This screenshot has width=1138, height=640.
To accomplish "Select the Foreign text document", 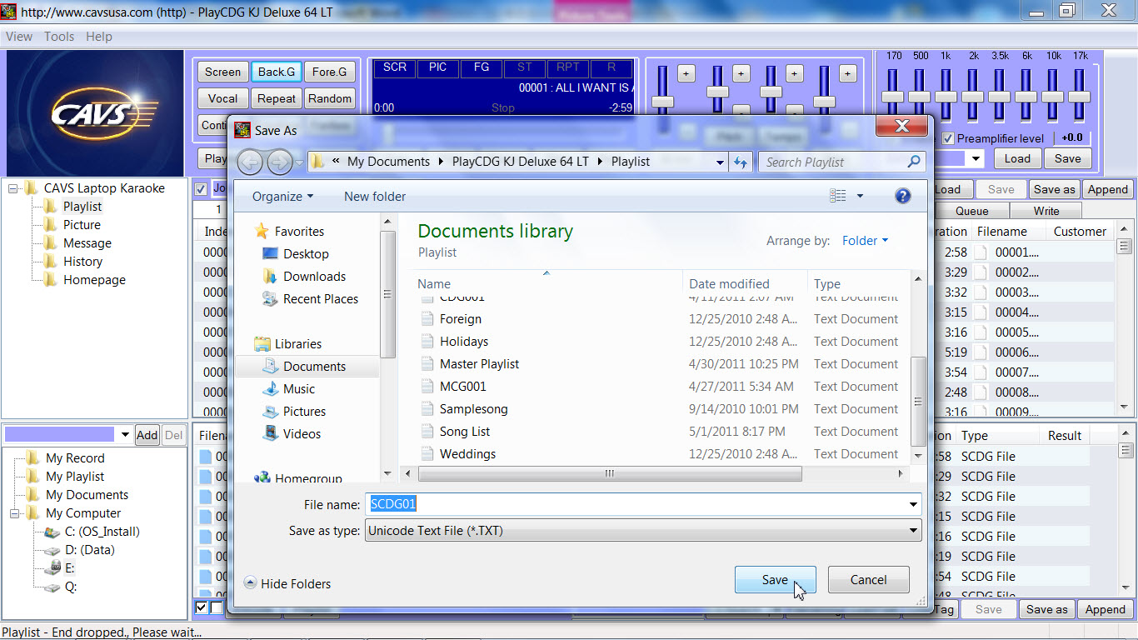I will 461,319.
